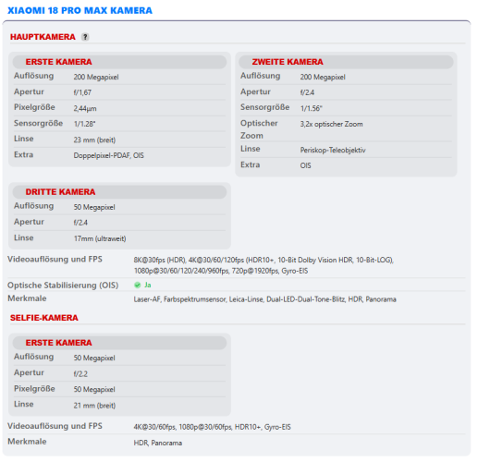Screen dimensions: 478x462
Task: Click the green checkmark next to Ja
Action: point(138,285)
